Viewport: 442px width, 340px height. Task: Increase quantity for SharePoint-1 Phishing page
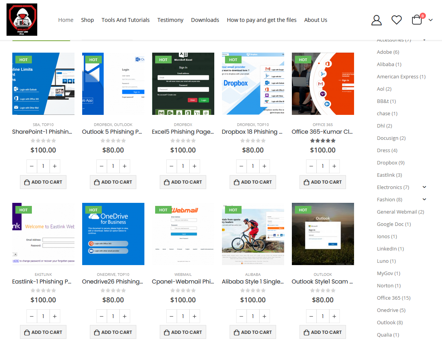point(55,166)
